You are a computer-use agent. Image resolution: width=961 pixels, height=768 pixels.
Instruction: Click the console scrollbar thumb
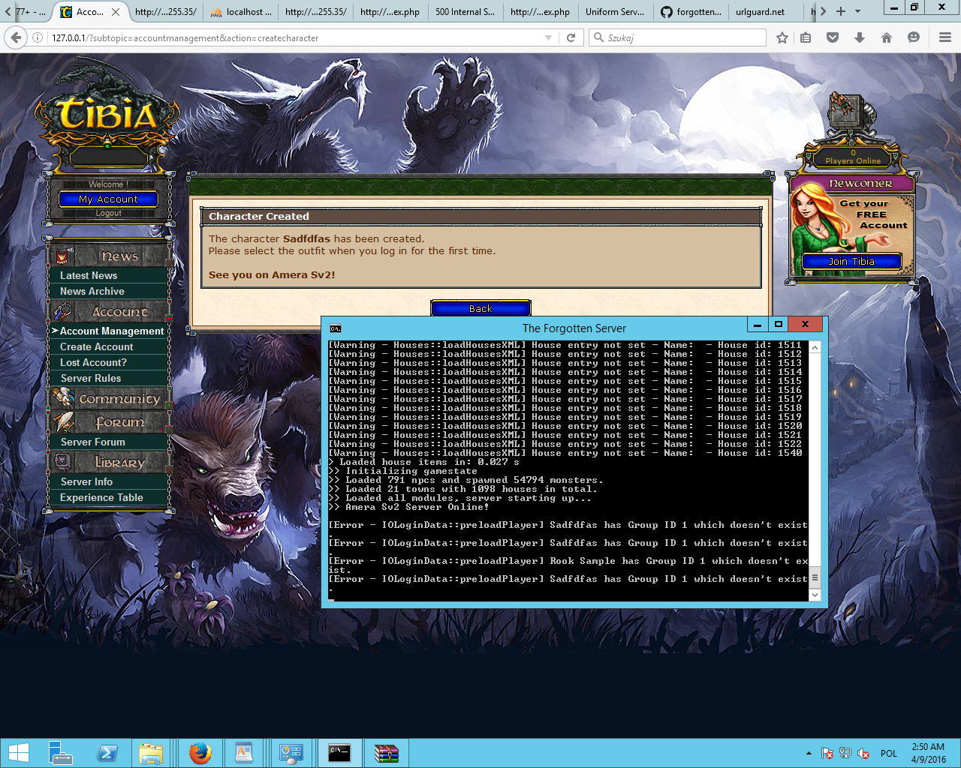click(815, 577)
